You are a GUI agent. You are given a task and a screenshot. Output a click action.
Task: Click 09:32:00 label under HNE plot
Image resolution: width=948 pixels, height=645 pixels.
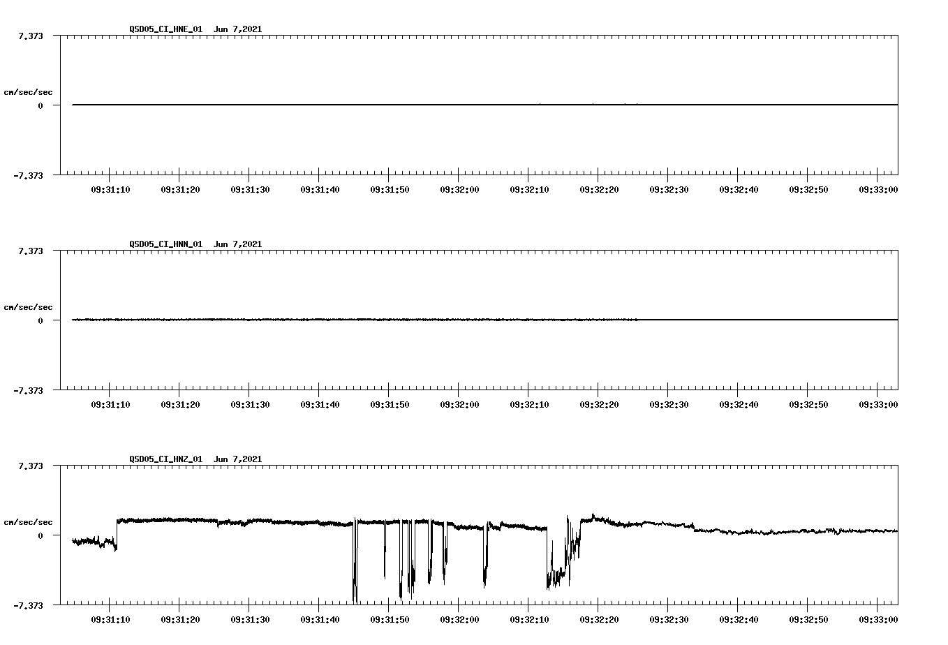pyautogui.click(x=459, y=190)
